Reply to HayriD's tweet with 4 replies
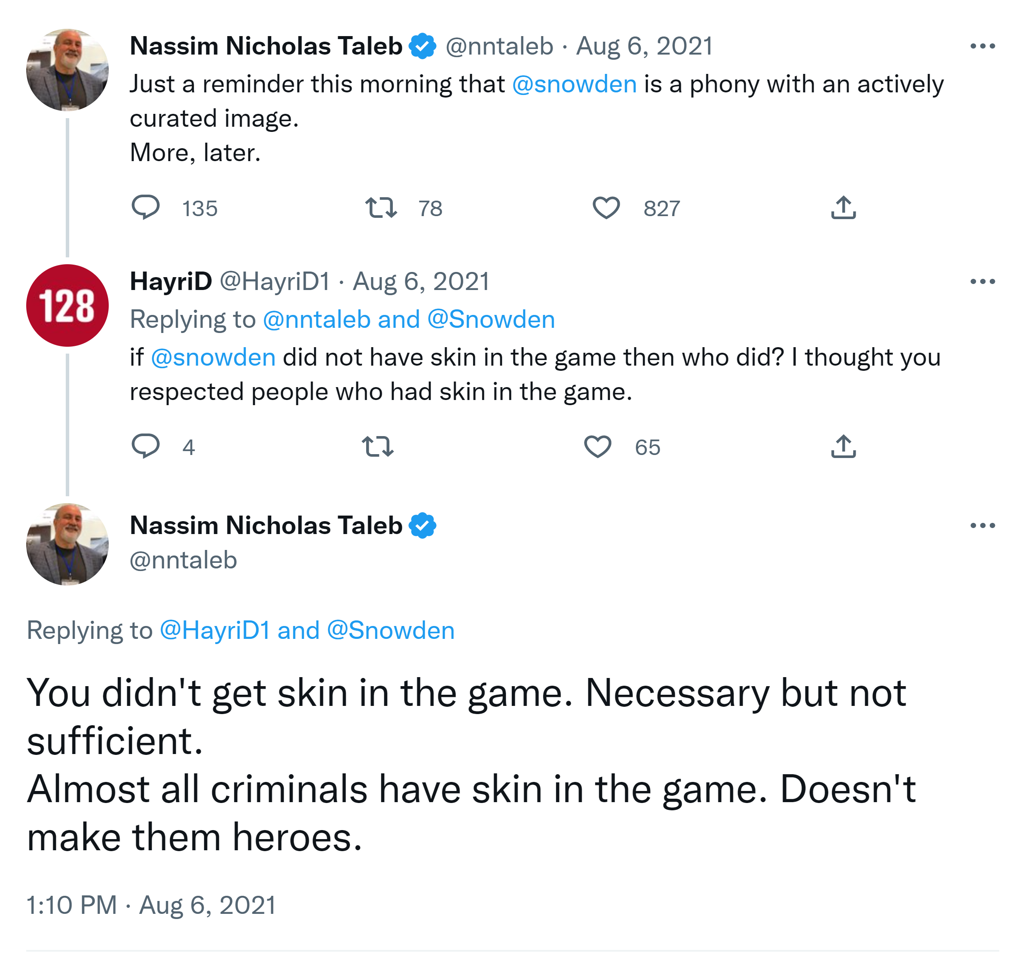Viewport: 1019px width, 974px height. (x=145, y=446)
